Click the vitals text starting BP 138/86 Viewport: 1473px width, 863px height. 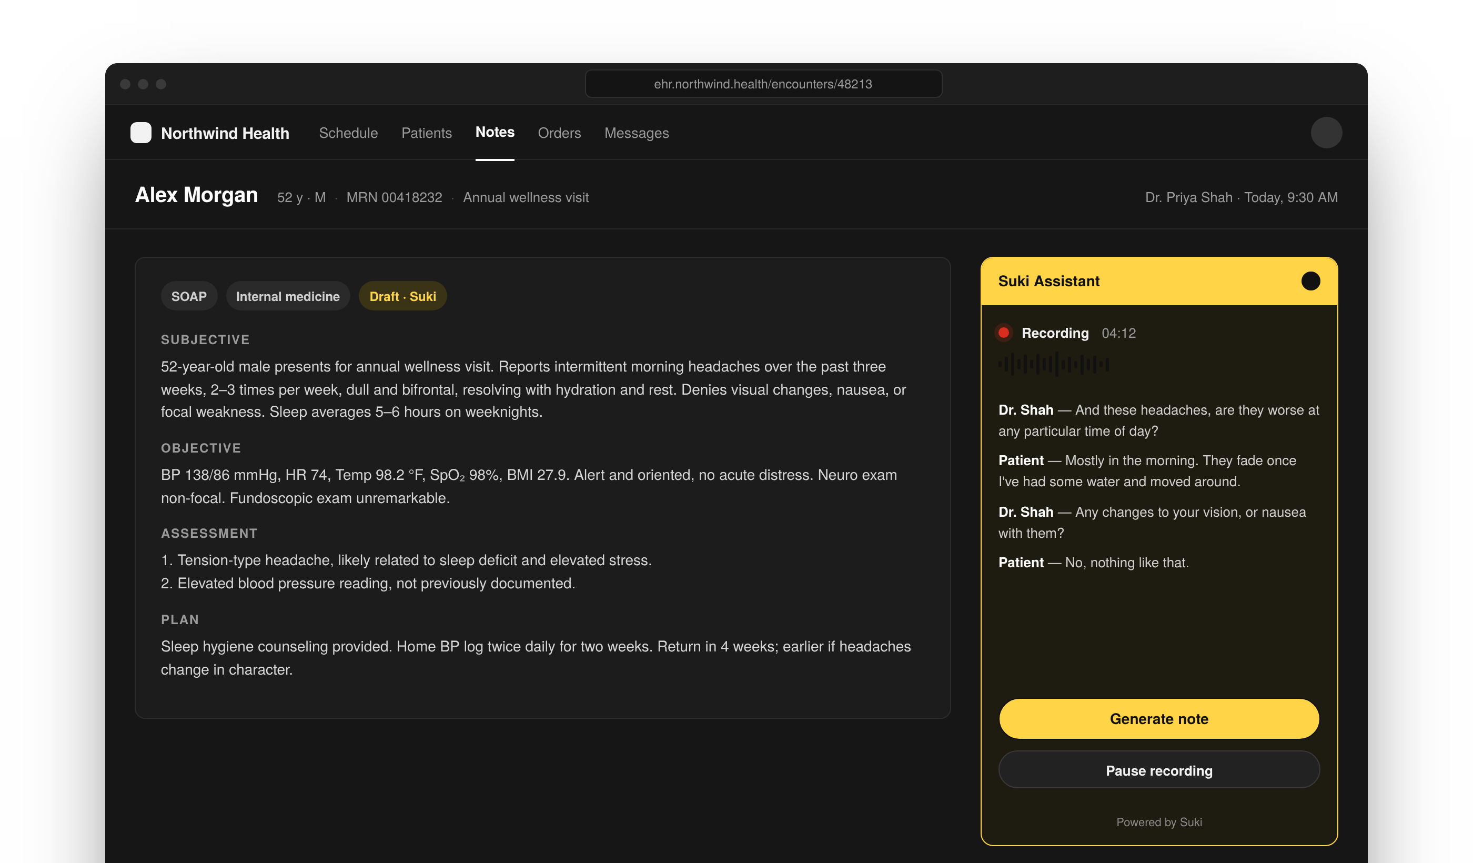[529, 486]
